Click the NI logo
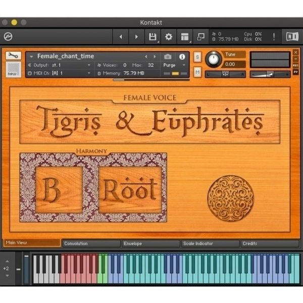 [292, 36]
